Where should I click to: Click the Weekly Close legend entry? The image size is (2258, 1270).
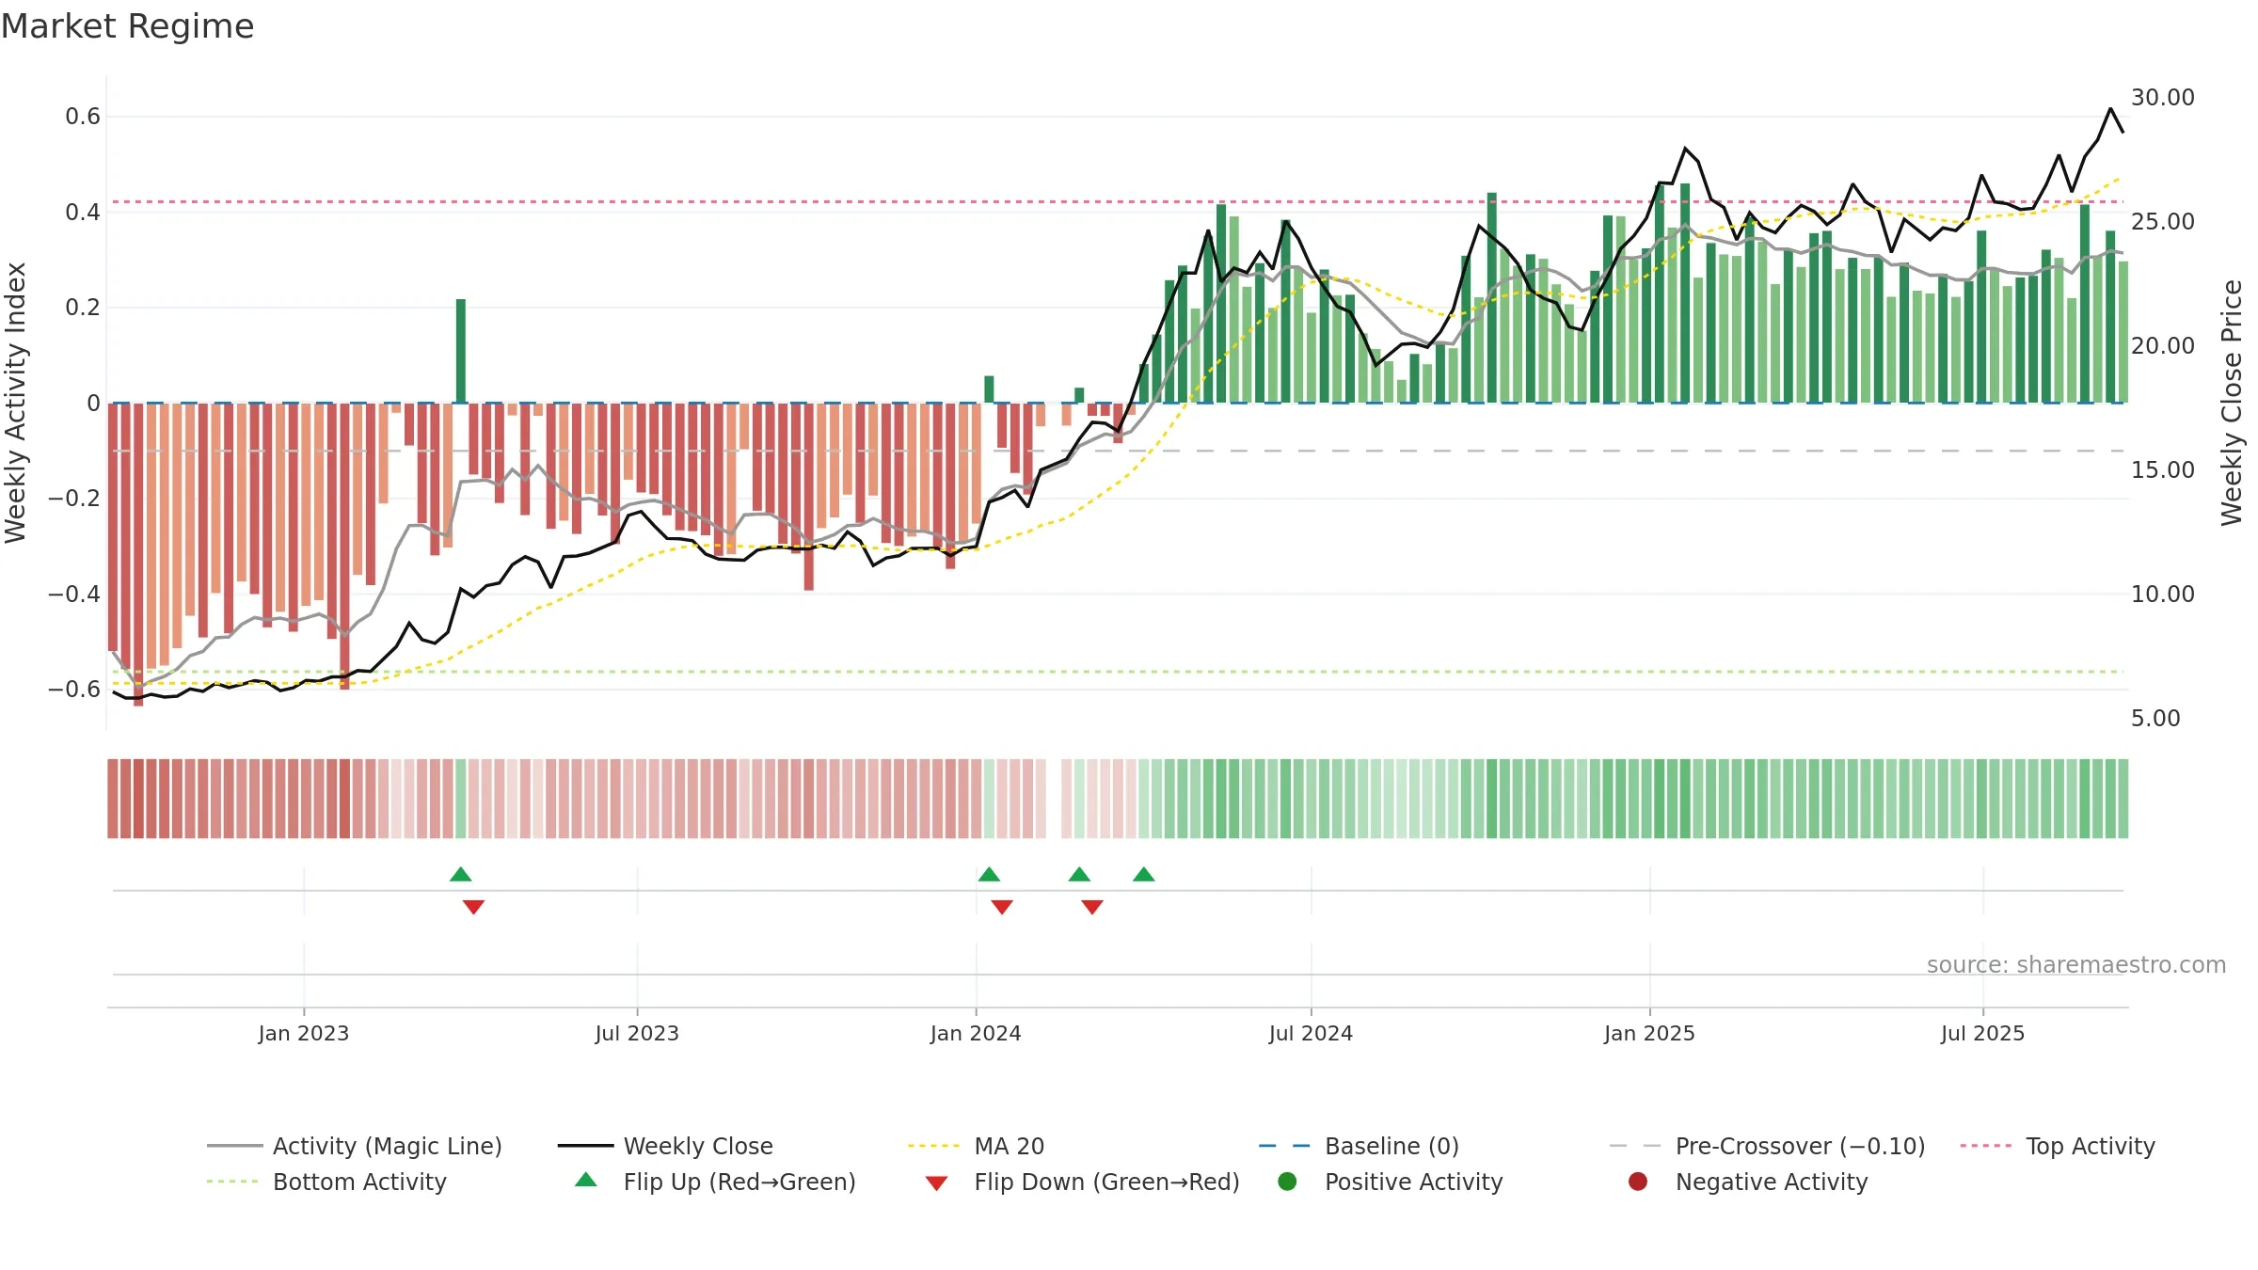pyautogui.click(x=665, y=1146)
